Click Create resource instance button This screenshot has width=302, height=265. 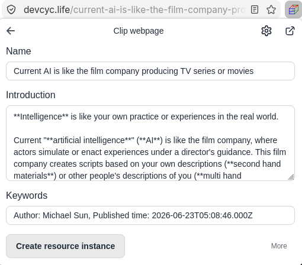[65, 246]
